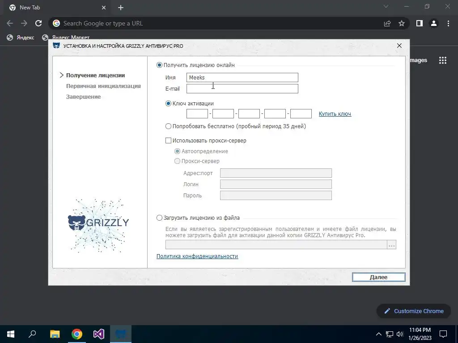Open Windows taskbar search
This screenshot has height=343, width=458.
tap(32, 334)
